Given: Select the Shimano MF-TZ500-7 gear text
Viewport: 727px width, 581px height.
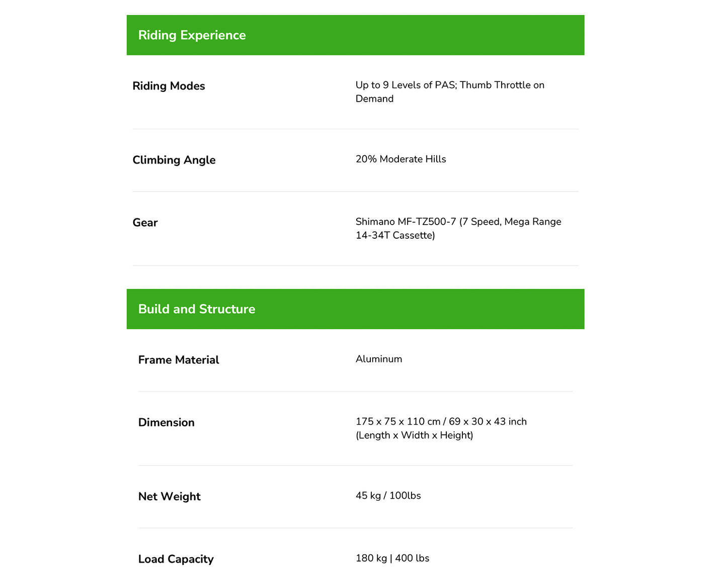Looking at the screenshot, I should pyautogui.click(x=406, y=222).
